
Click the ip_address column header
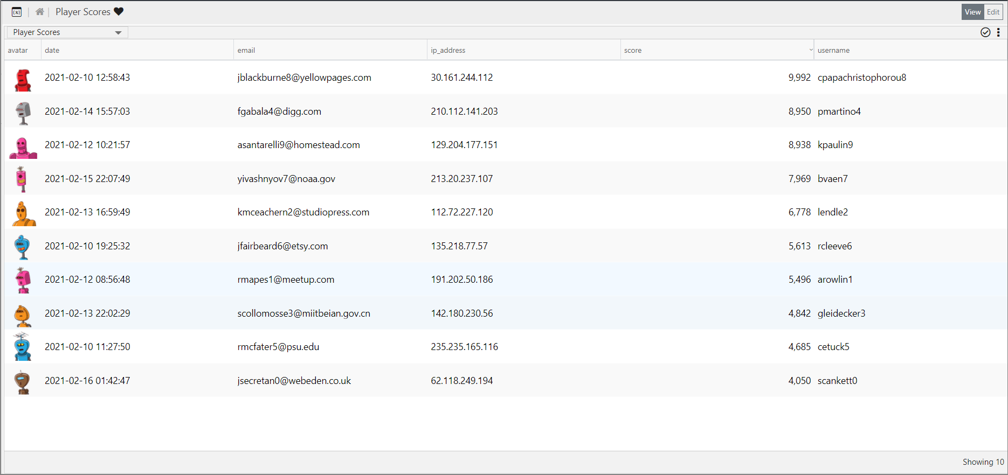(448, 50)
